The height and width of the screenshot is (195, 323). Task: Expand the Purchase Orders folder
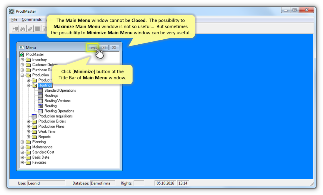[22, 70]
